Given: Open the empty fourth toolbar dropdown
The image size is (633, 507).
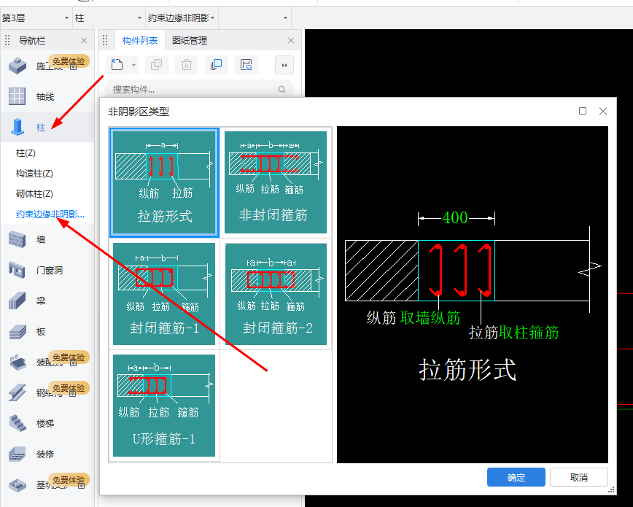Looking at the screenshot, I should (255, 18).
